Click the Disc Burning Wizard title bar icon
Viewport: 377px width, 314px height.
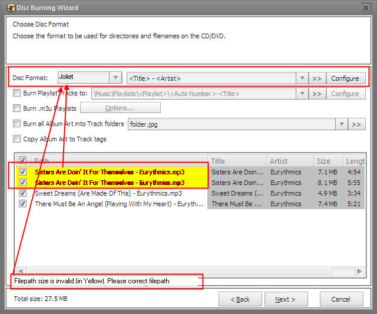pyautogui.click(x=11, y=8)
